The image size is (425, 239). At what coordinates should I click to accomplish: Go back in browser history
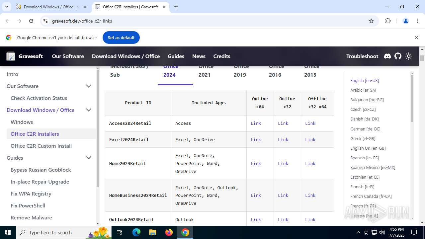click(7, 21)
